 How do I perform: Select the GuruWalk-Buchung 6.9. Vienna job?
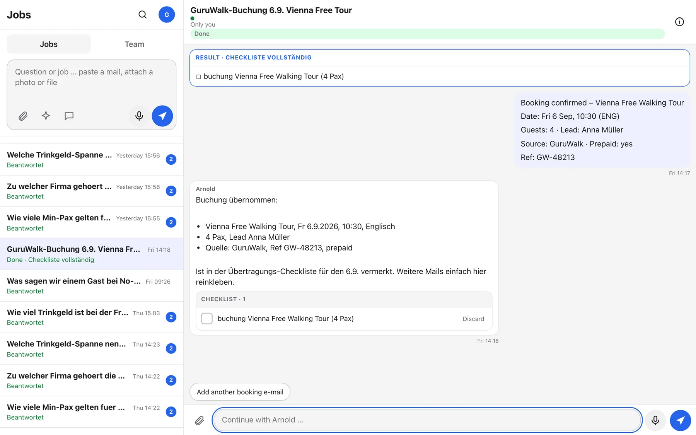click(x=92, y=254)
